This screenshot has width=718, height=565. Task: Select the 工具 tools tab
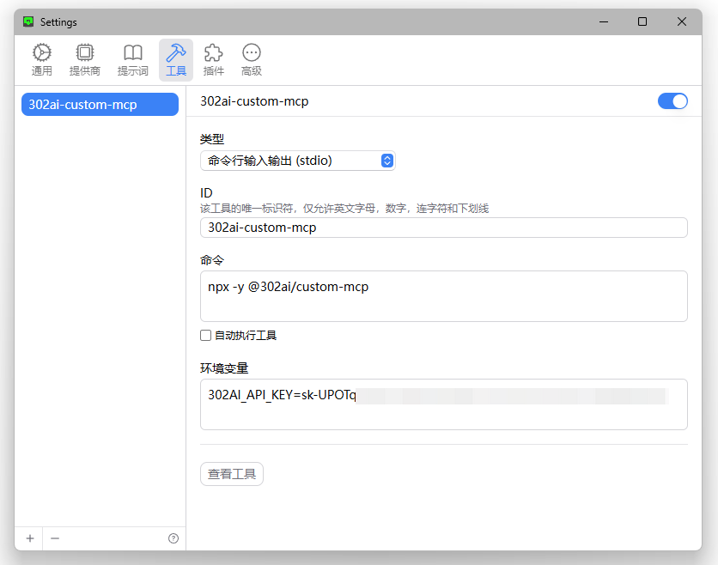pos(176,60)
